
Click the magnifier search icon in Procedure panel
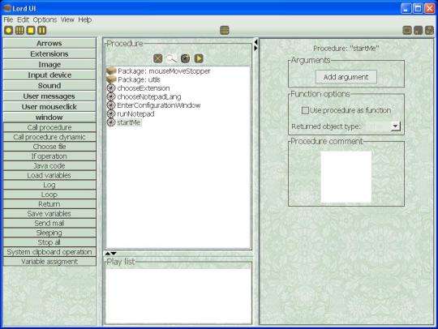pyautogui.click(x=171, y=58)
